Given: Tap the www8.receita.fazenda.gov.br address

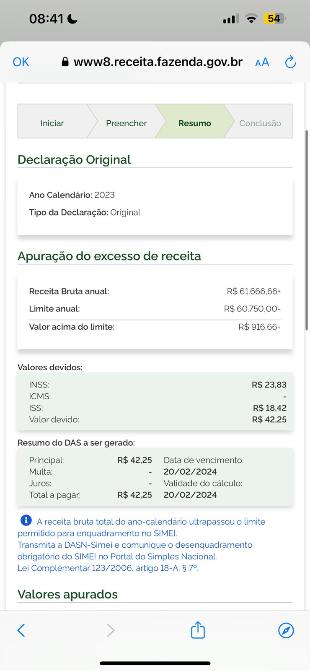Looking at the screenshot, I should [158, 62].
